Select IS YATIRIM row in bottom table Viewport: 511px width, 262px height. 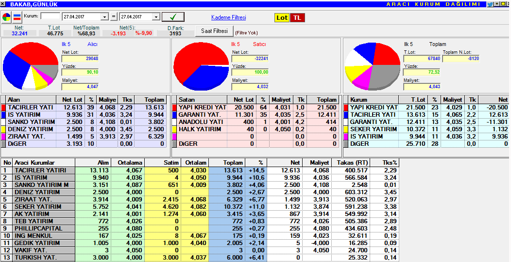pos(200,177)
